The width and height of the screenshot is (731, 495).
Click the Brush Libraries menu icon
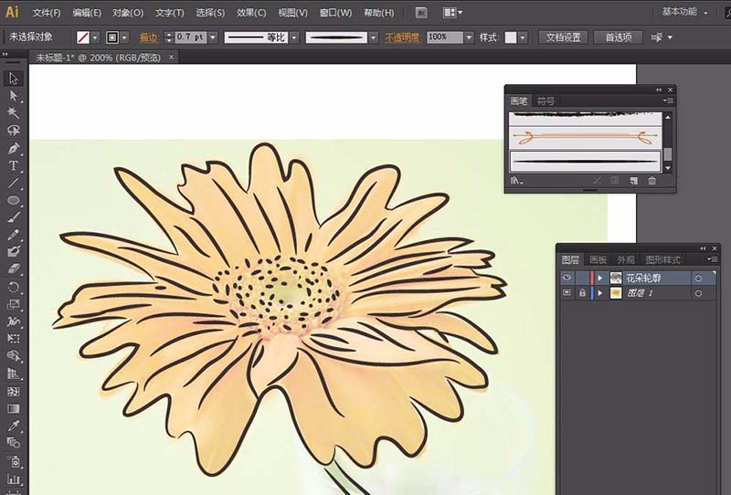pos(516,181)
